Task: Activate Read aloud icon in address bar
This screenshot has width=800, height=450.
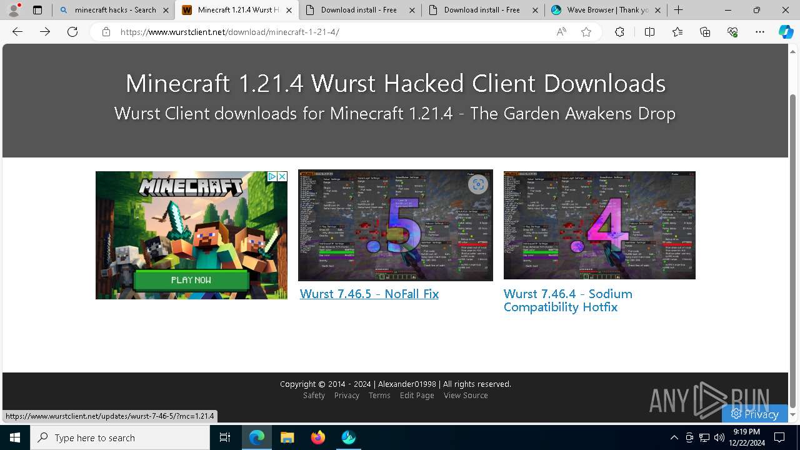Action: coord(561,32)
